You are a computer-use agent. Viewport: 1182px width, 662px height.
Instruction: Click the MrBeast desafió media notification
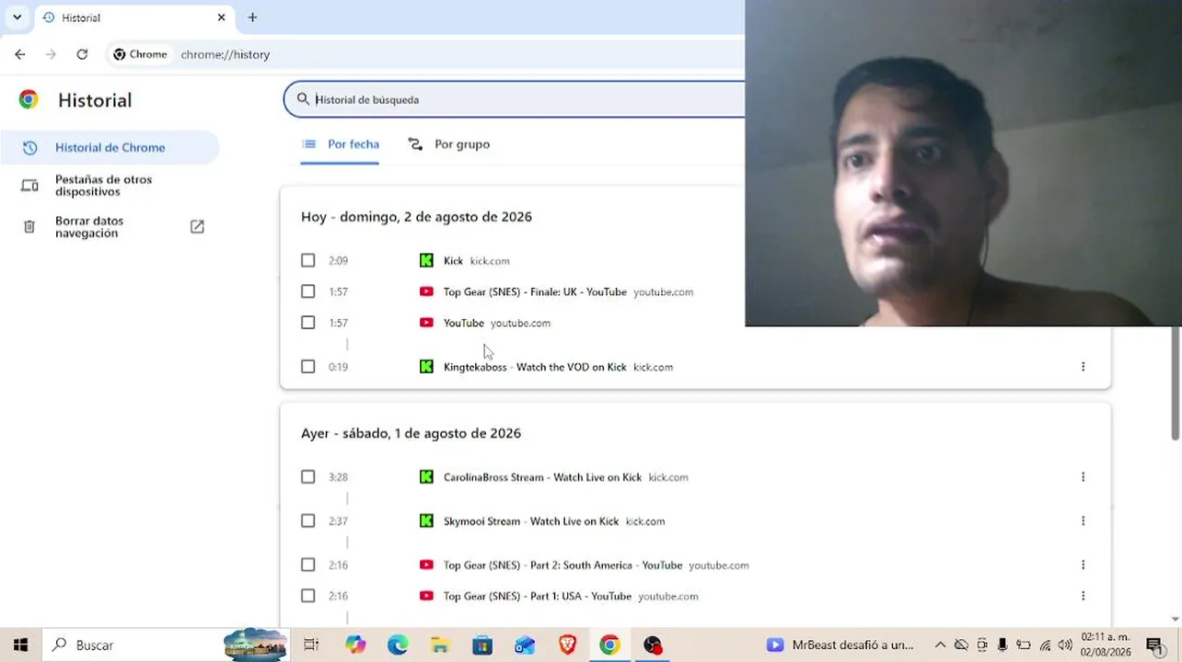840,645
